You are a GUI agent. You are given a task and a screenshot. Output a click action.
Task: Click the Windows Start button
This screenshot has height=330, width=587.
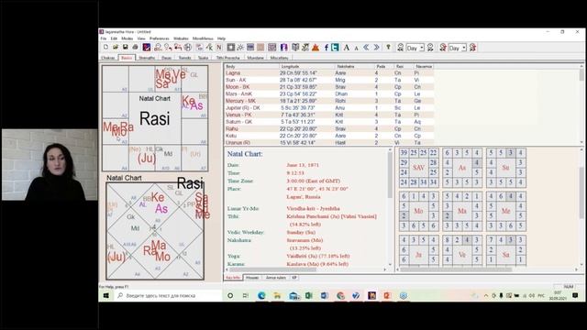tap(106, 295)
